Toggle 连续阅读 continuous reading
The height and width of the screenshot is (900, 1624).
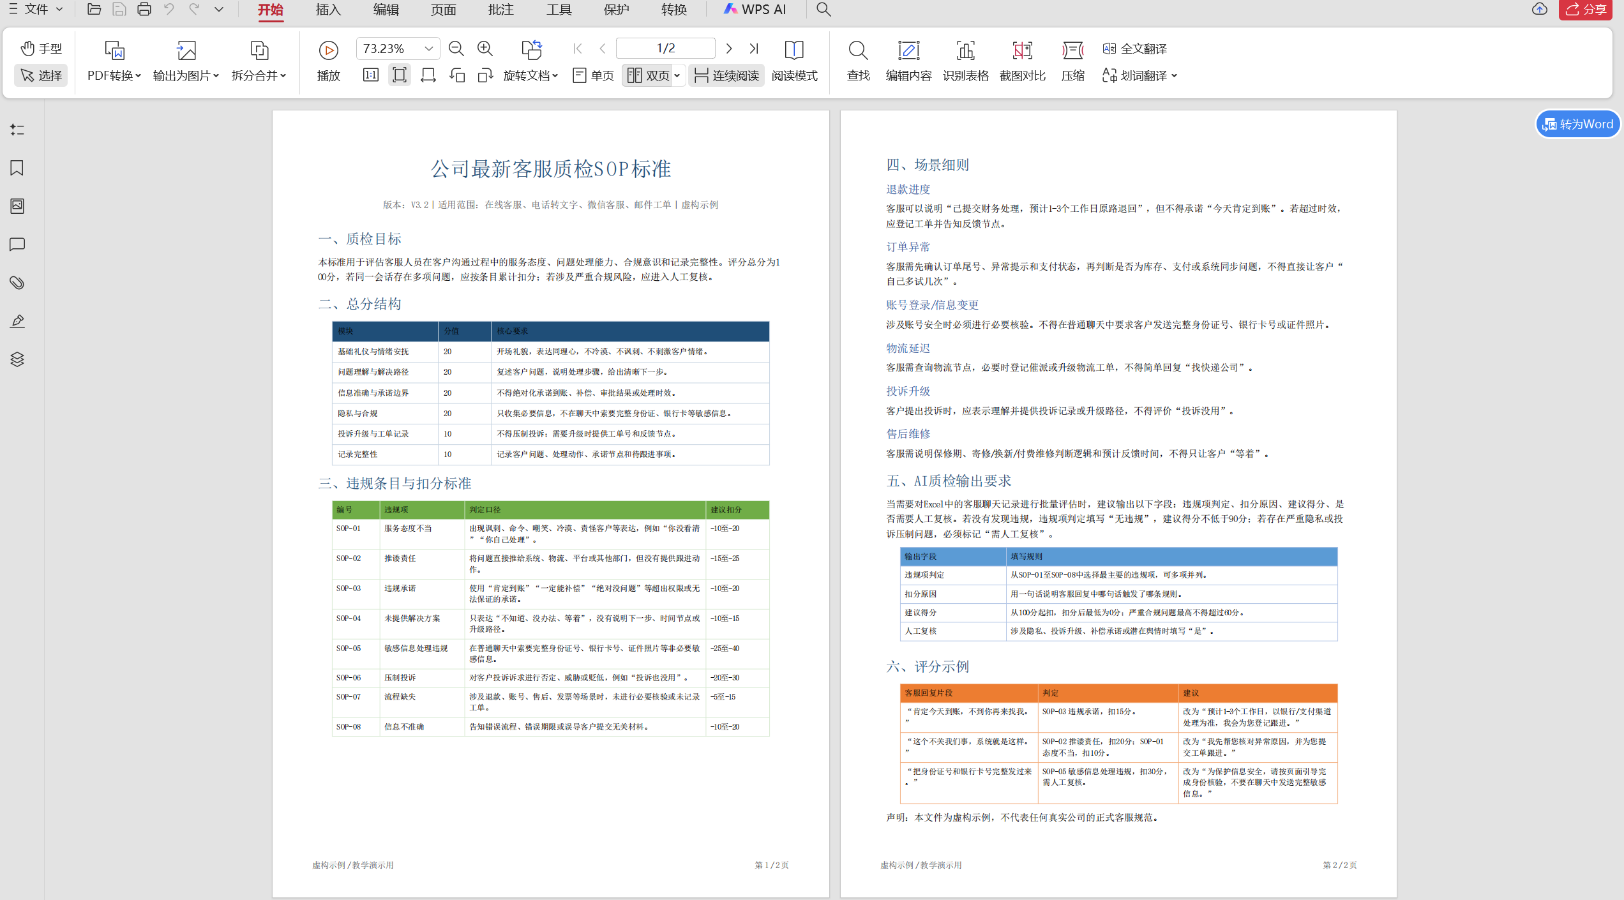(726, 75)
